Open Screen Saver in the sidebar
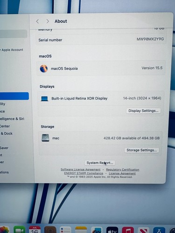 click(4, 148)
